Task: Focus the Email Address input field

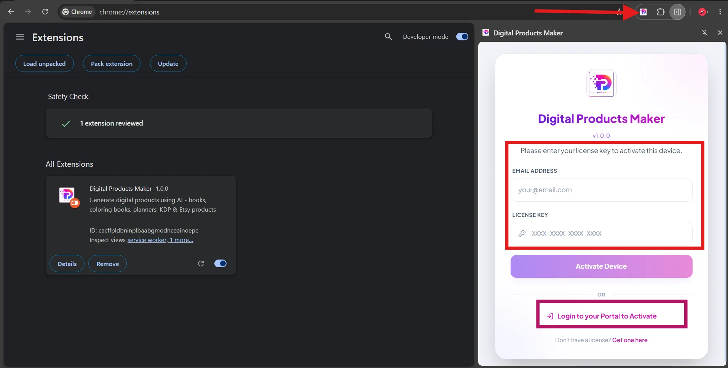Action: (601, 190)
